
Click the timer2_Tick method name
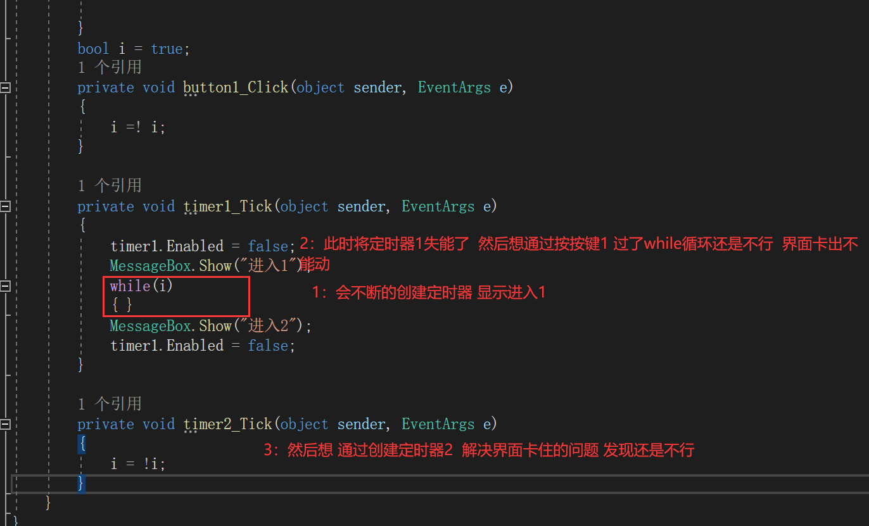pos(227,424)
